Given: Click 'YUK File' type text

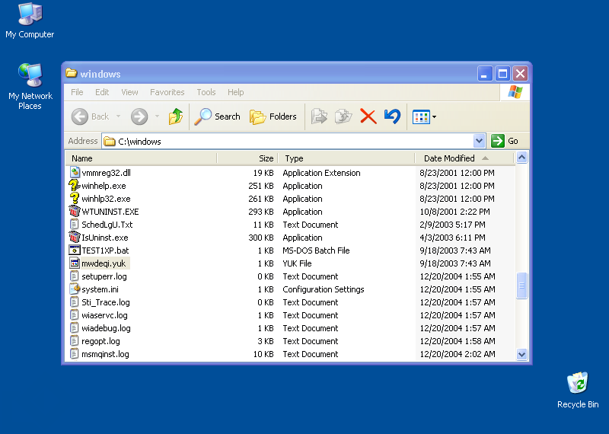Looking at the screenshot, I should point(297,263).
